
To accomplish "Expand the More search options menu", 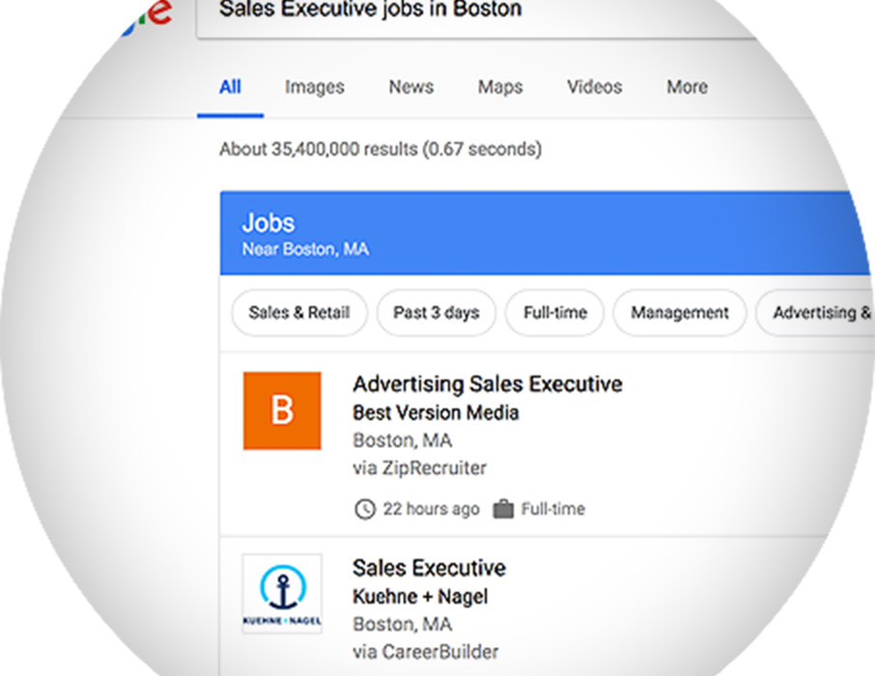I will pyautogui.click(x=687, y=87).
